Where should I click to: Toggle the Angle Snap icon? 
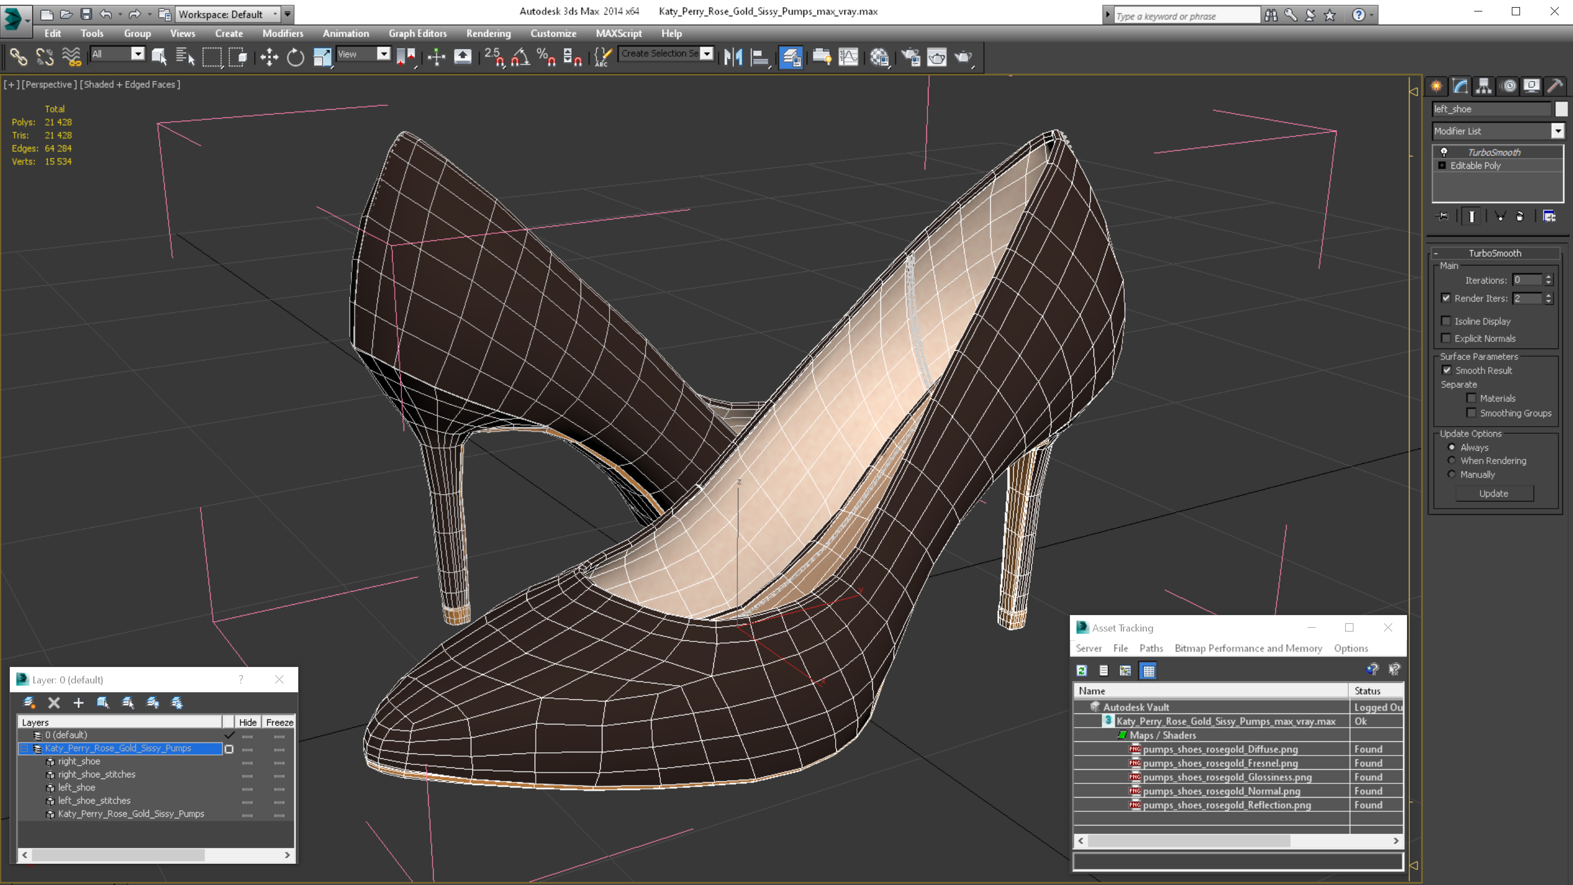point(521,57)
